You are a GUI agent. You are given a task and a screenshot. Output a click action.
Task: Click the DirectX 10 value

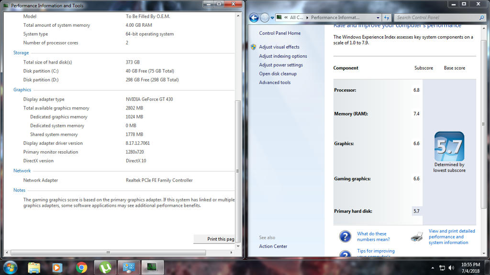(x=135, y=161)
